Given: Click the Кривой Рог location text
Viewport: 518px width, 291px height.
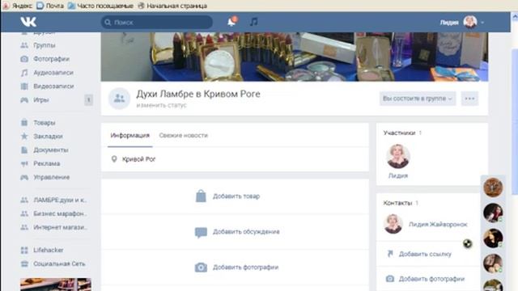Looking at the screenshot, I should click(x=138, y=159).
